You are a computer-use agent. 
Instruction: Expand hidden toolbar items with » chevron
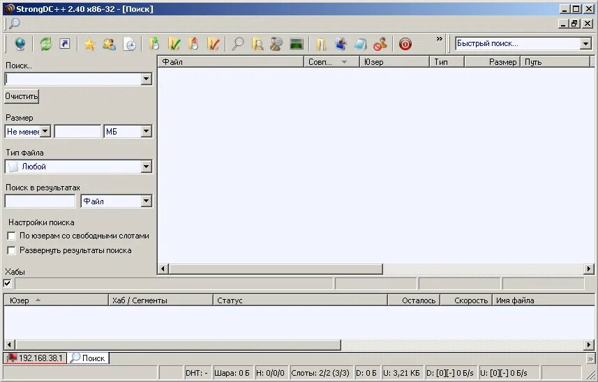coord(440,38)
